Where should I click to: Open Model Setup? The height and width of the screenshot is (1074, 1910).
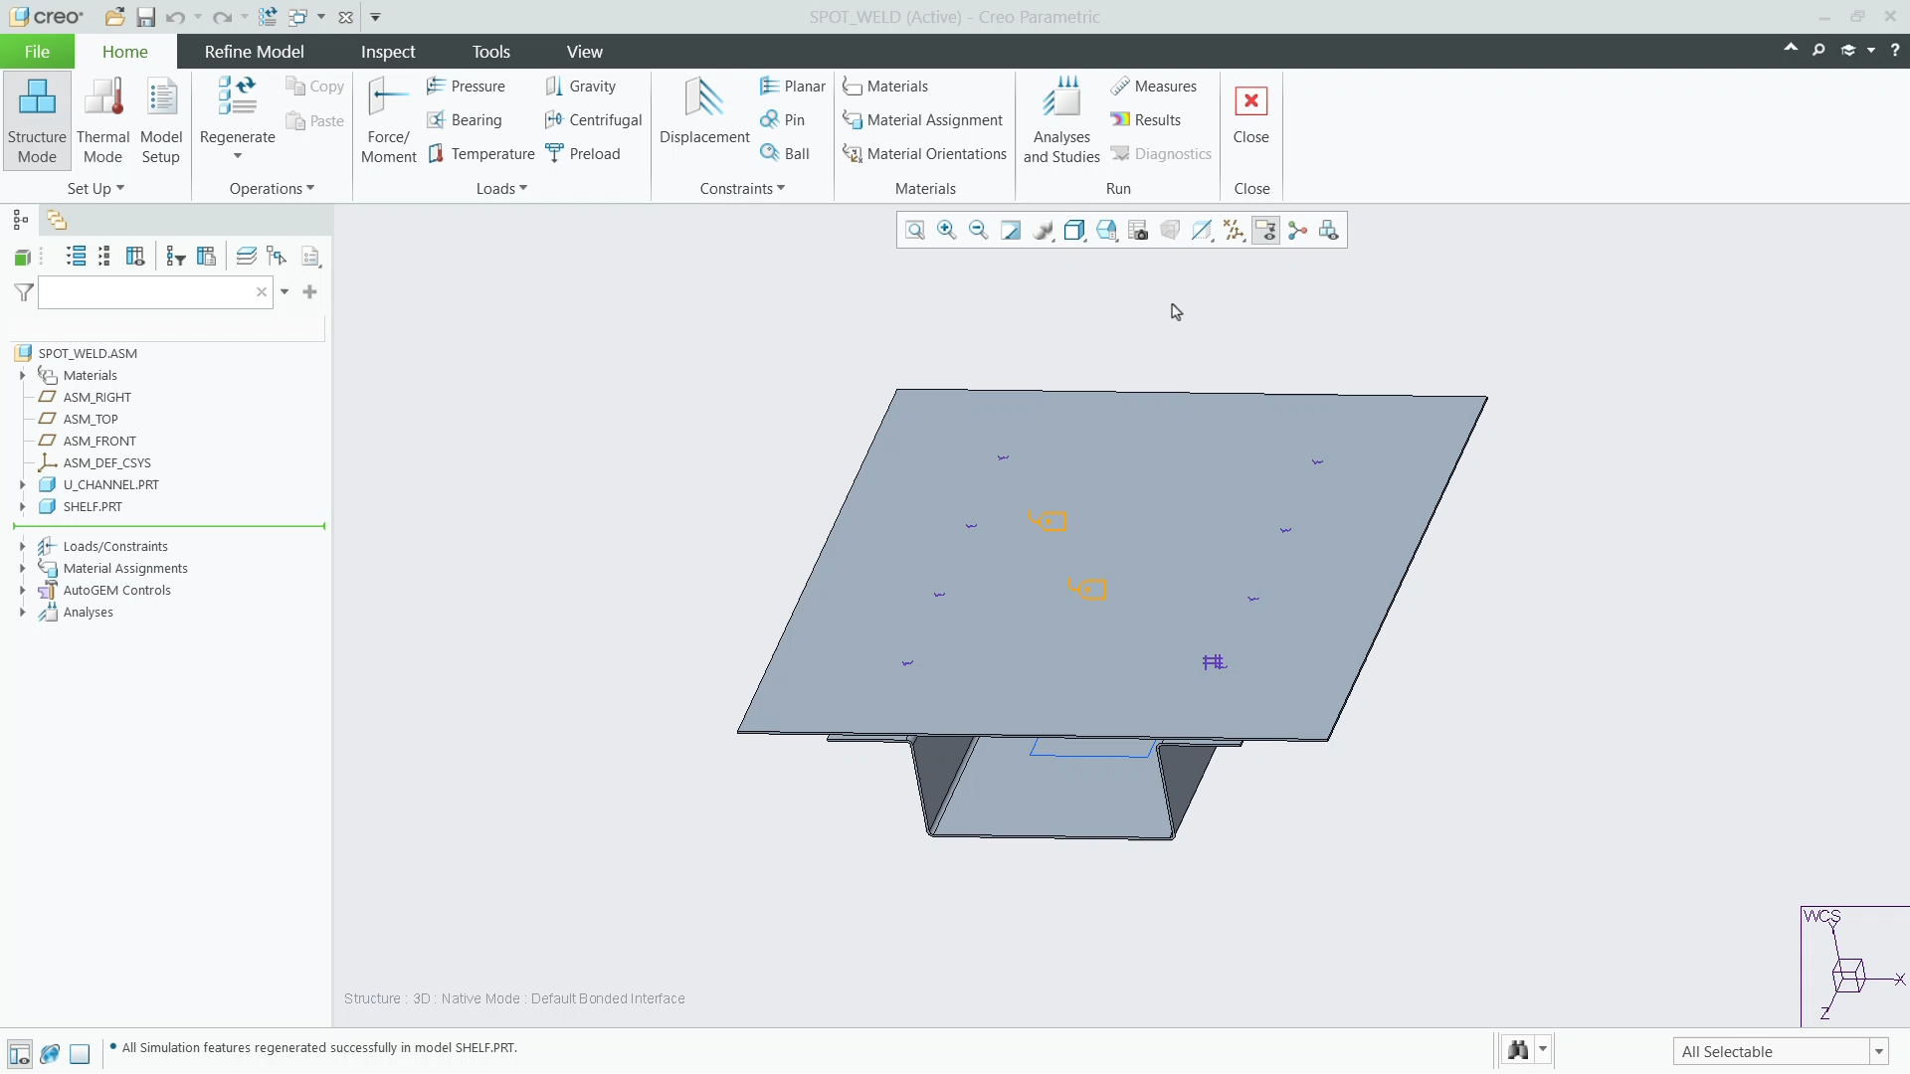click(160, 120)
